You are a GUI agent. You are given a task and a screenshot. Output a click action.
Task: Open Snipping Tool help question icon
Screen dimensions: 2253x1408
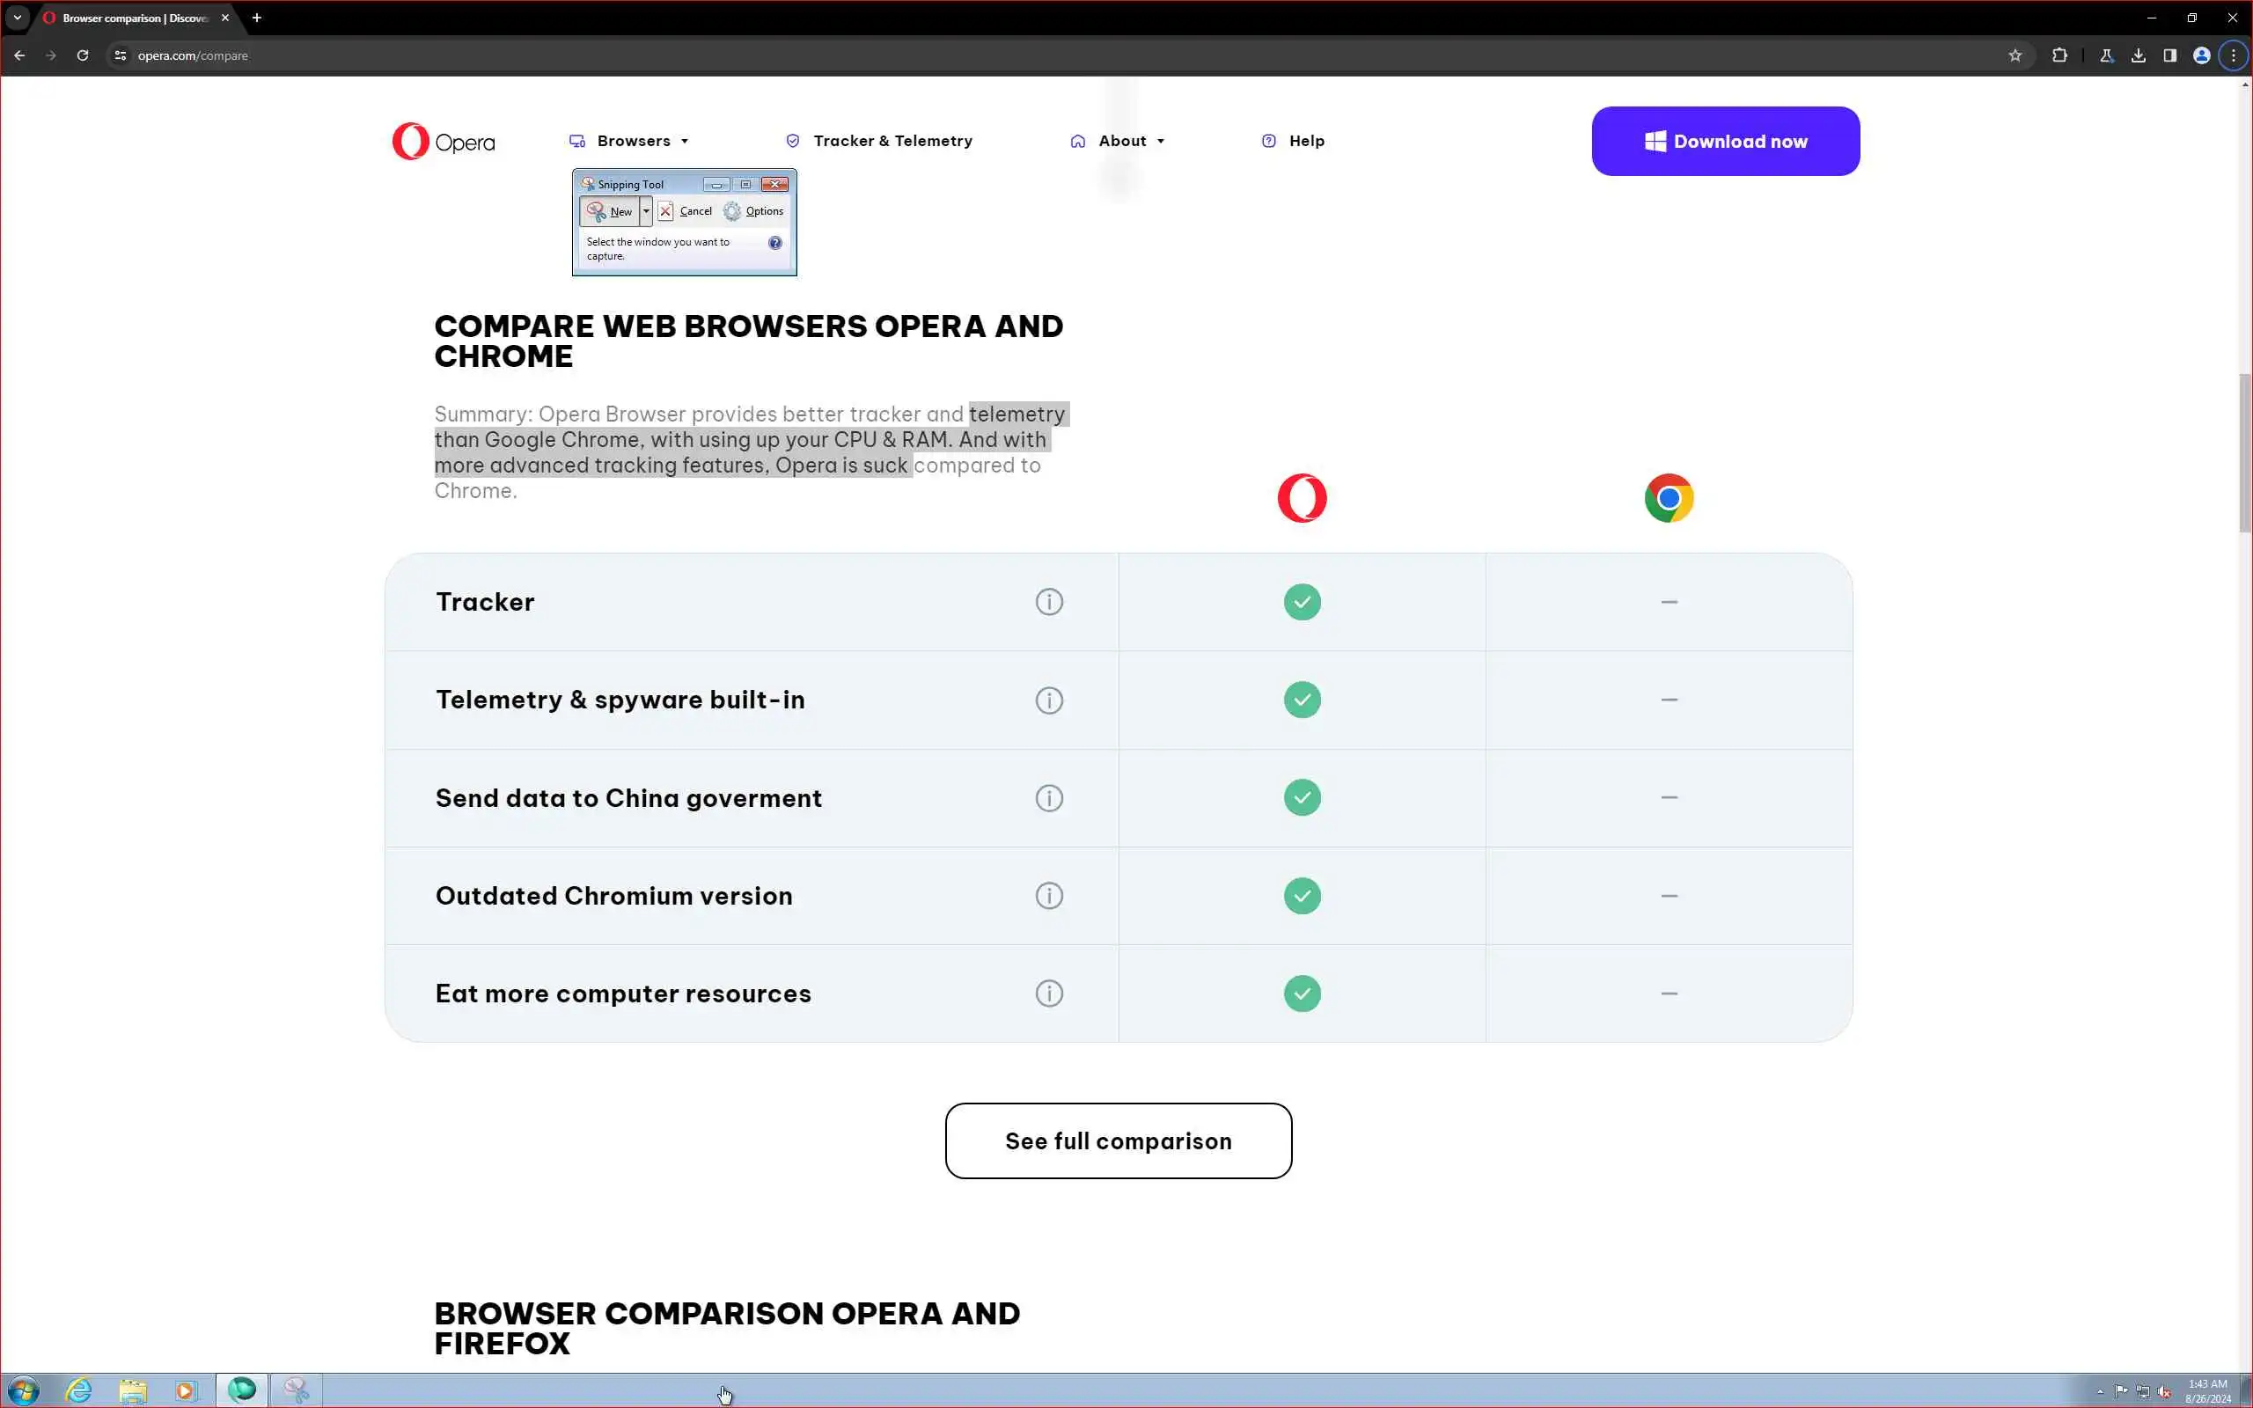[x=774, y=243]
